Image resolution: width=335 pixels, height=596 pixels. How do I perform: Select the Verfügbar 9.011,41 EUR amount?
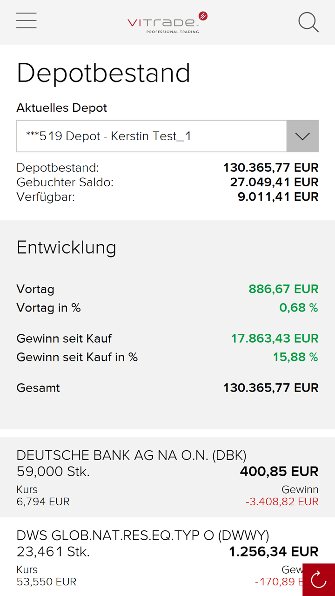278,197
